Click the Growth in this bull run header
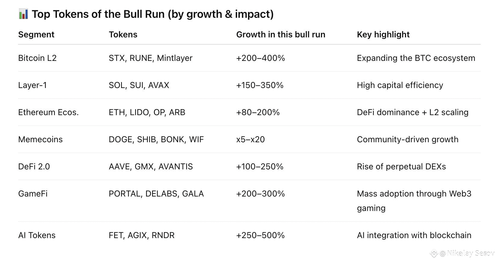This screenshot has height=261, width=497. point(281,35)
